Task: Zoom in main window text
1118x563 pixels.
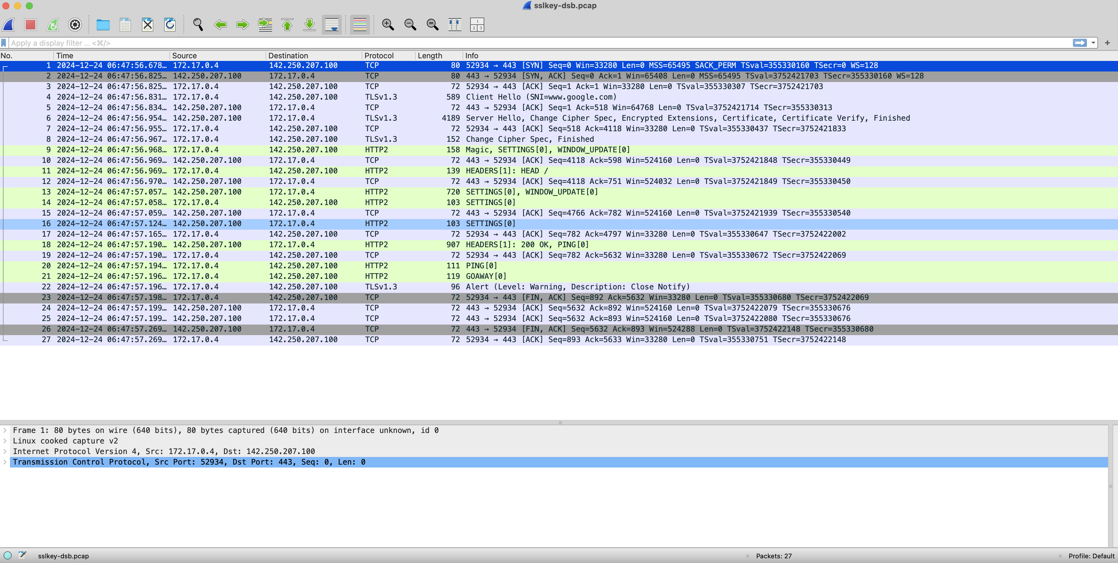Action: point(388,25)
